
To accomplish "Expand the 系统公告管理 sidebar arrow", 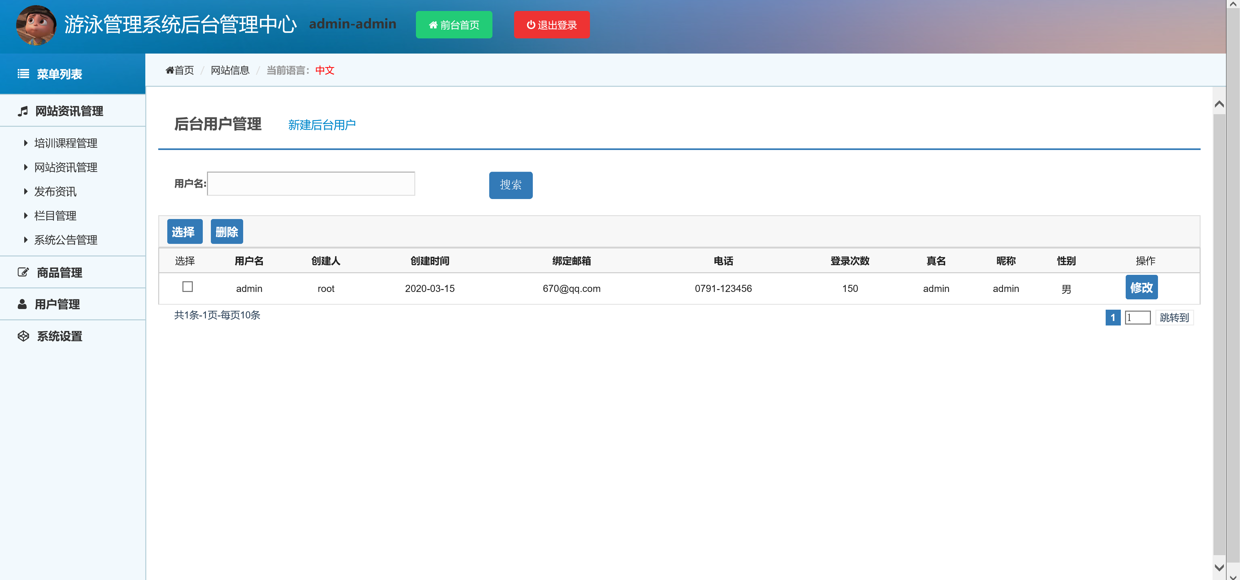I will [26, 239].
